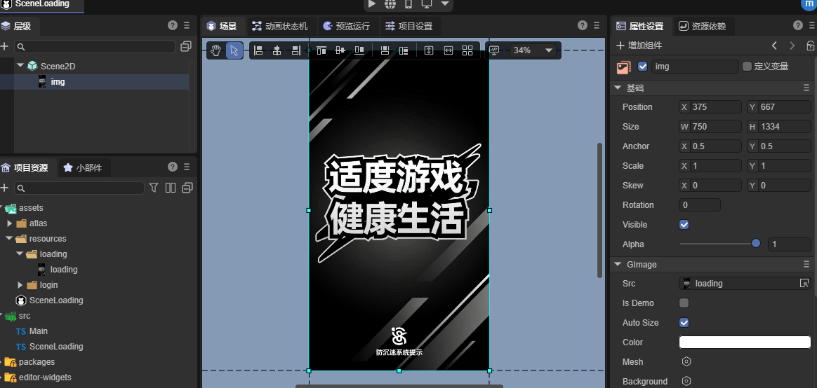
Task: Run preview in browser via globe icon
Action: point(390,4)
